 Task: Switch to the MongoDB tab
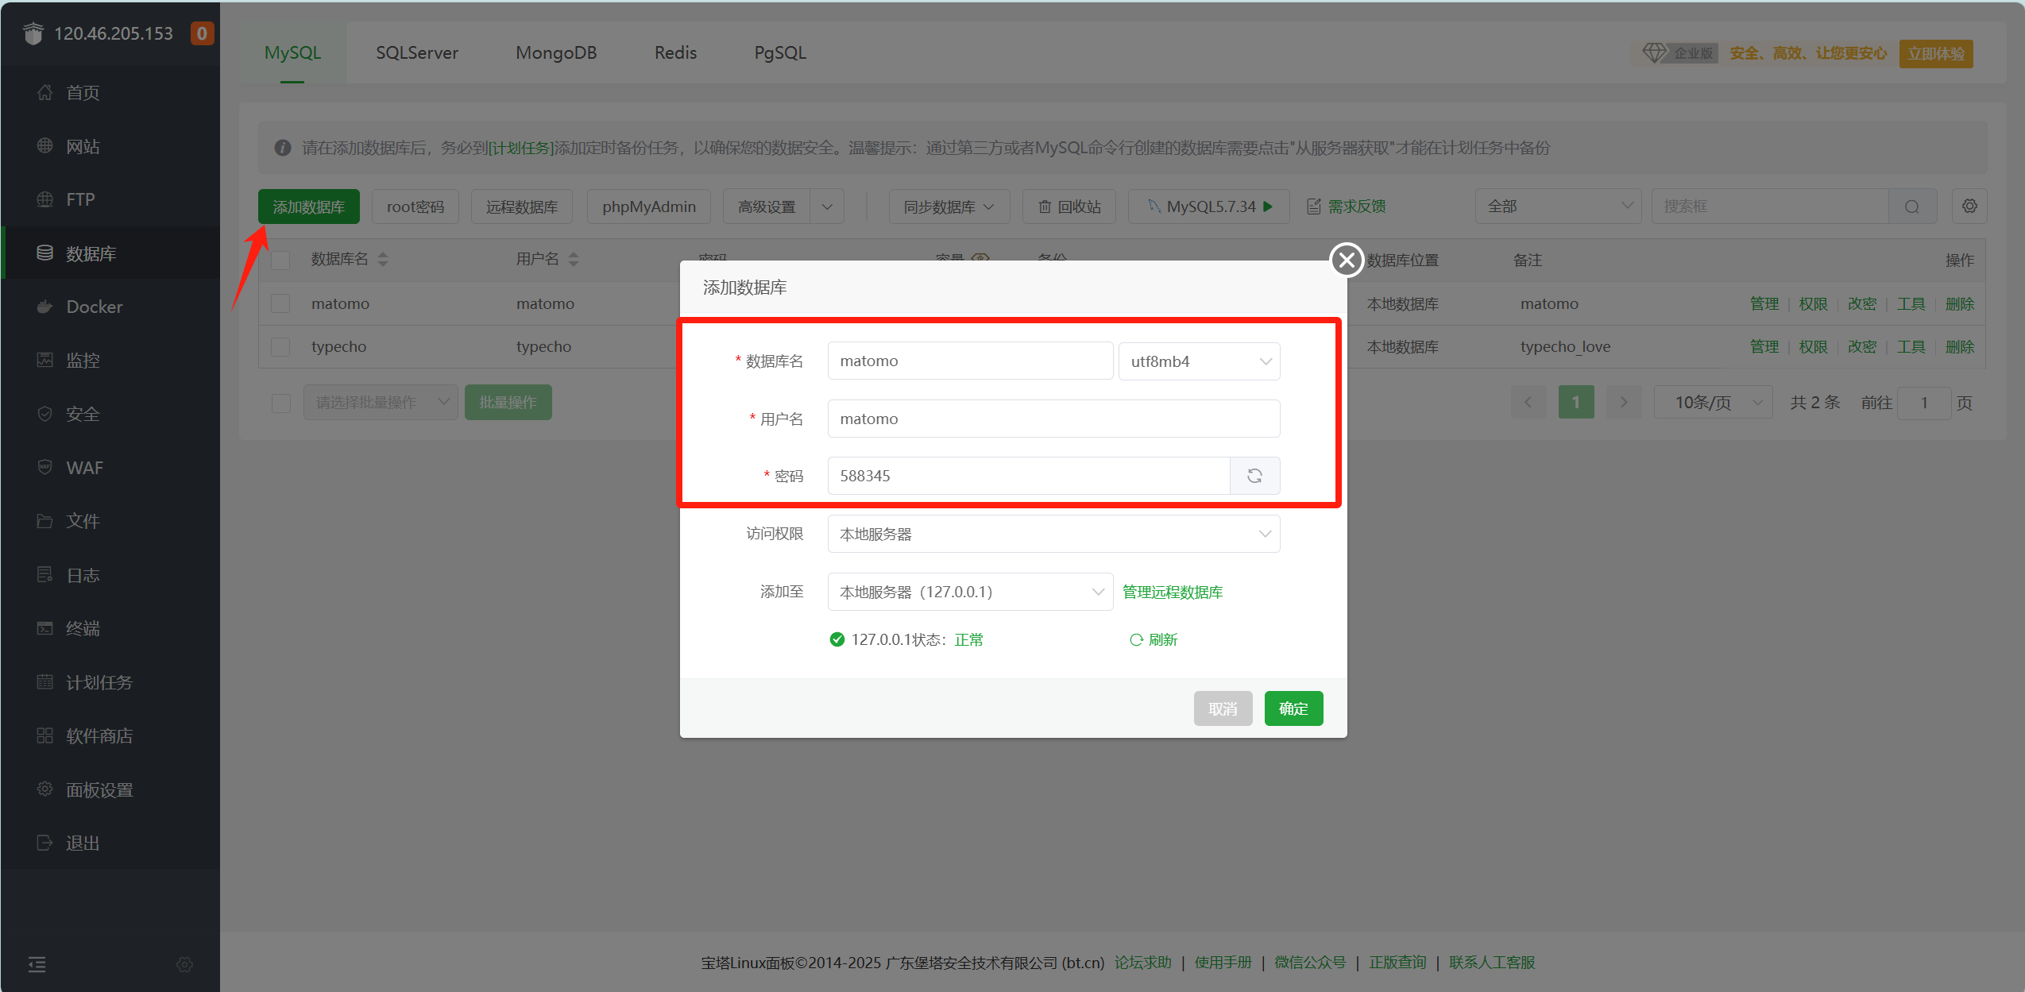(x=556, y=52)
